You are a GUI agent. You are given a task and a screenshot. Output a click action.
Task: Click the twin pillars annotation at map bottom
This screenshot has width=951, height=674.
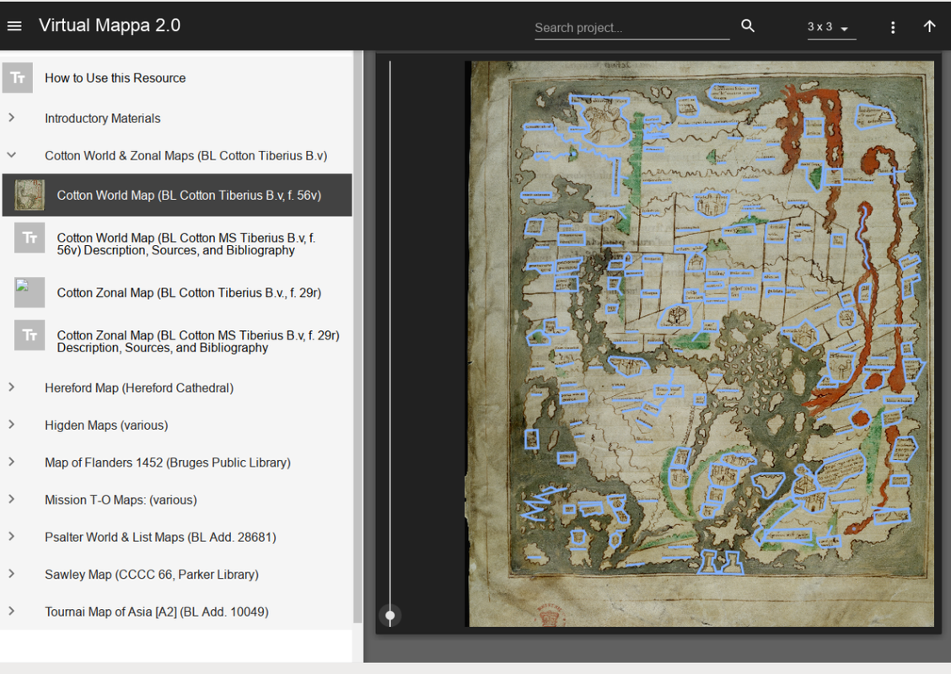coord(721,561)
